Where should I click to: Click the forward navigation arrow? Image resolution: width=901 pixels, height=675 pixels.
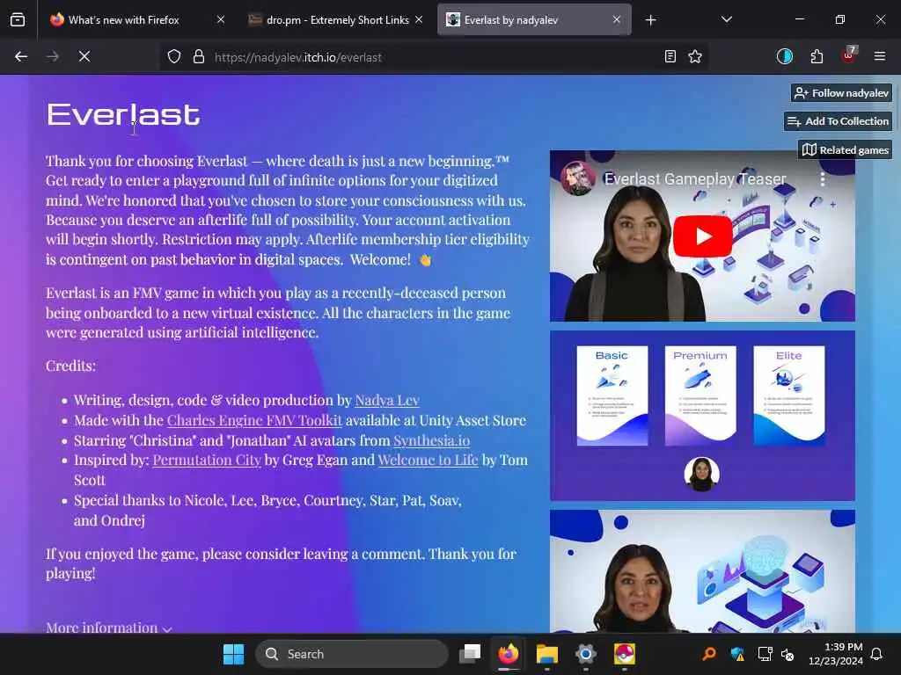53,57
